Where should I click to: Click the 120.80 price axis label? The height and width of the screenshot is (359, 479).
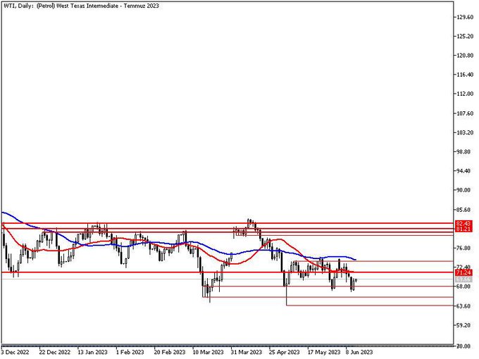pos(465,56)
